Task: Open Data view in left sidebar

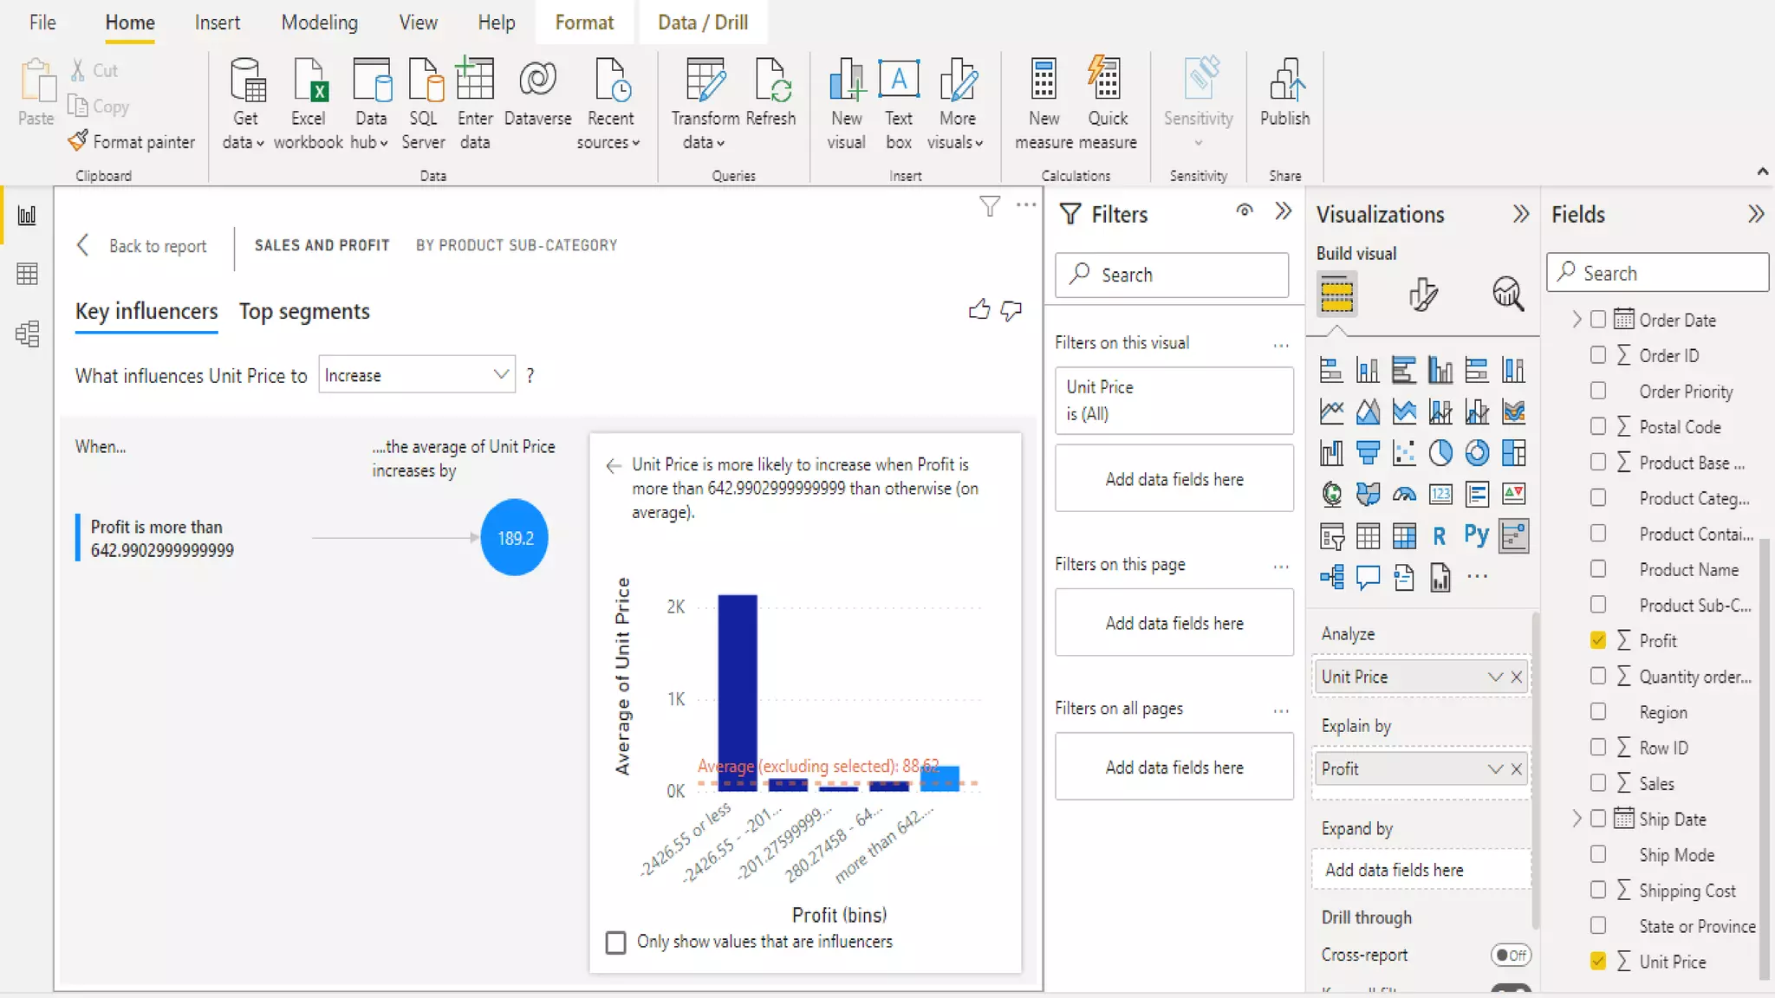Action: click(27, 275)
